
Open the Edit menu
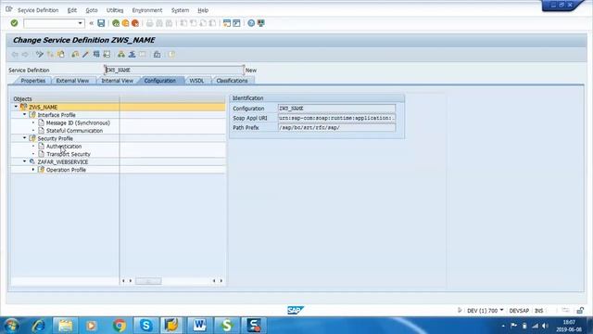pos(72,10)
